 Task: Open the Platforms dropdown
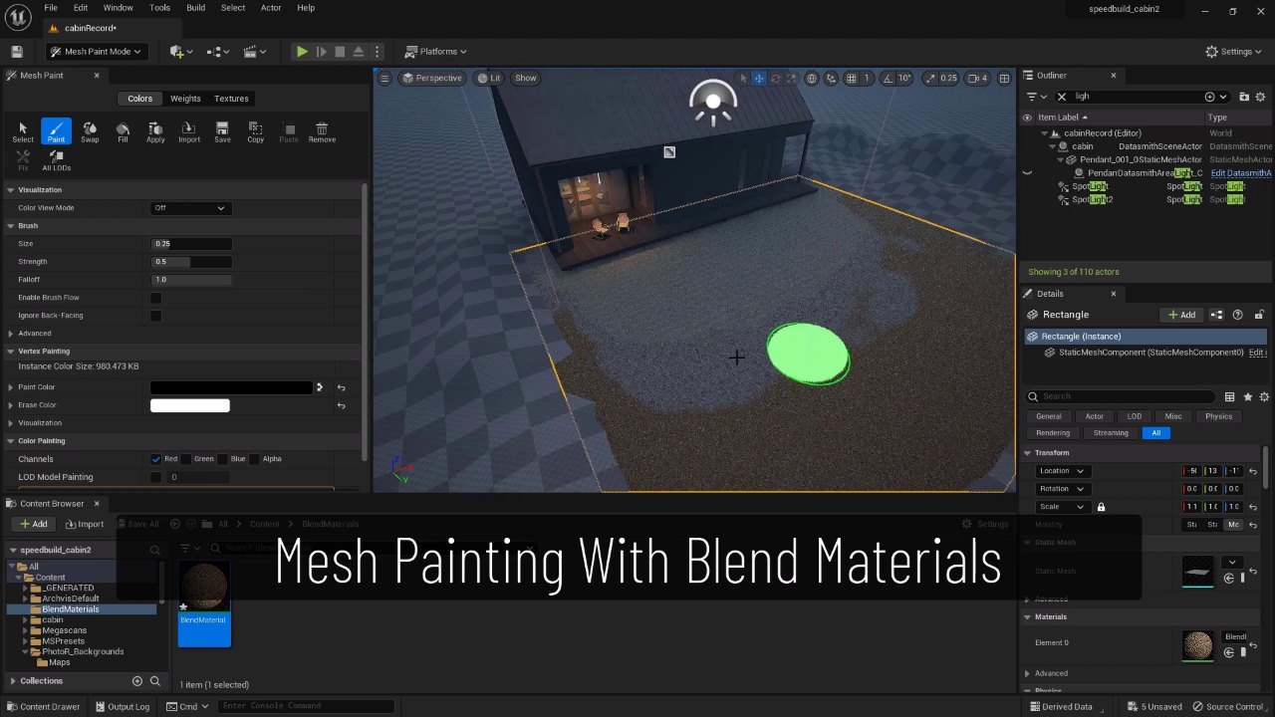(x=436, y=52)
